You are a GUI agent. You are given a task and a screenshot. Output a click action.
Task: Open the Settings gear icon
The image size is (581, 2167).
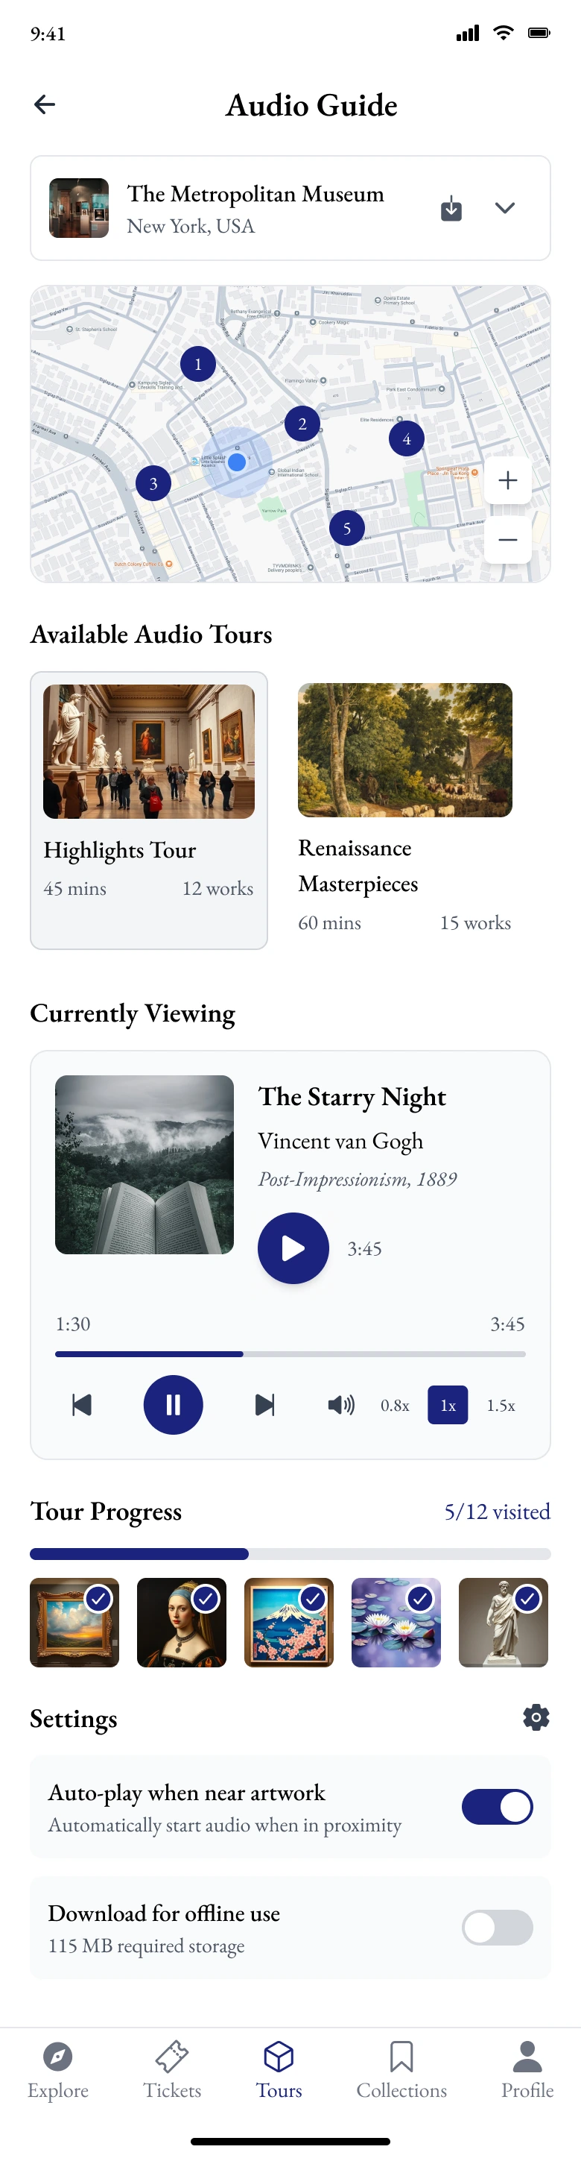pos(536,1717)
